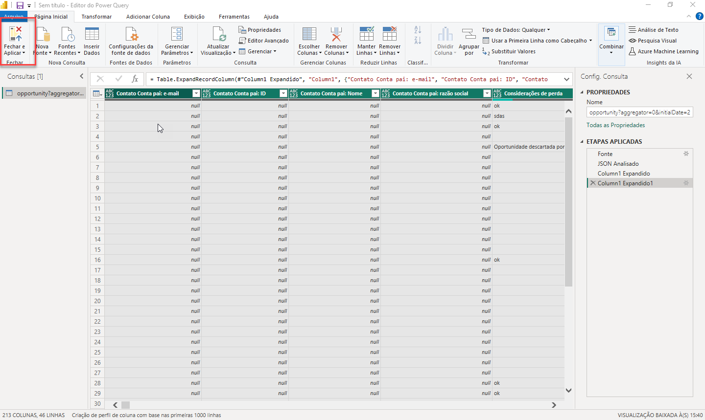Open the Editor Avançado
This screenshot has height=420, width=705.
coord(263,41)
